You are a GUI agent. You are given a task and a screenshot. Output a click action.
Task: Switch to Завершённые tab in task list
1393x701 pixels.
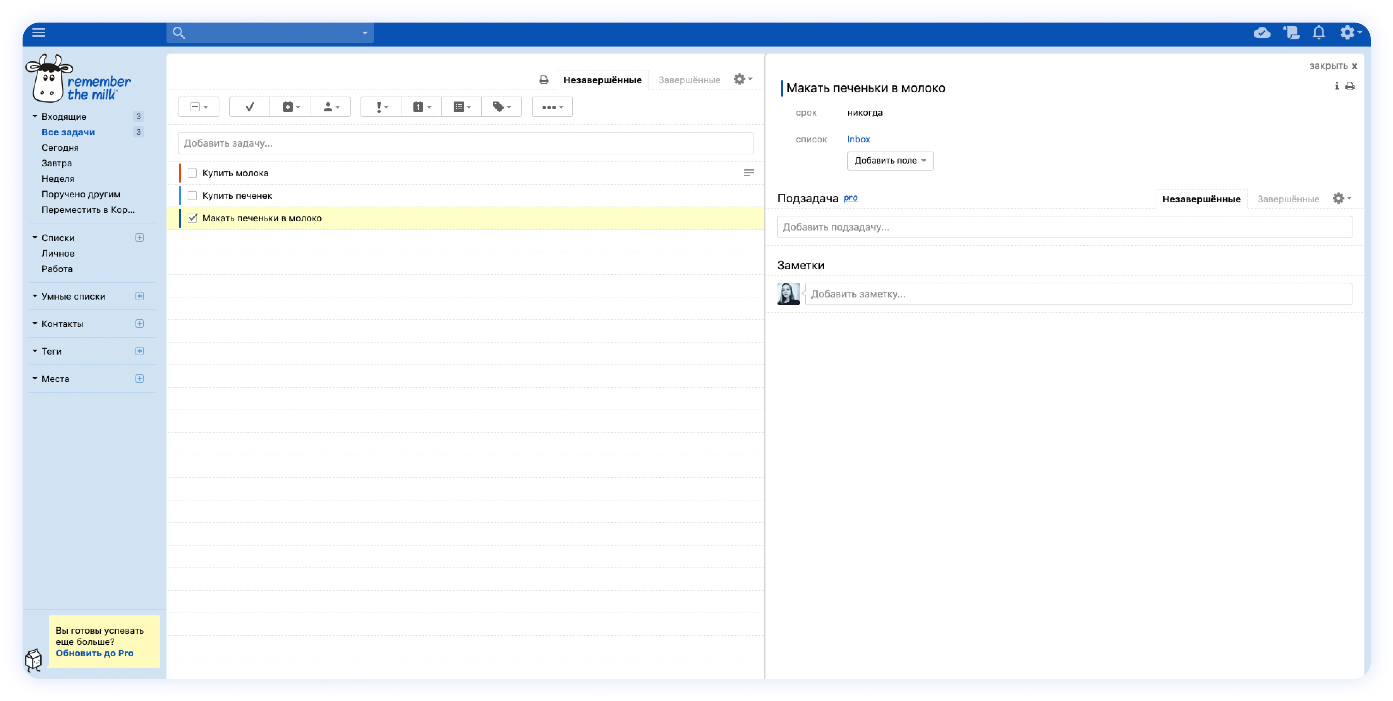(x=689, y=80)
